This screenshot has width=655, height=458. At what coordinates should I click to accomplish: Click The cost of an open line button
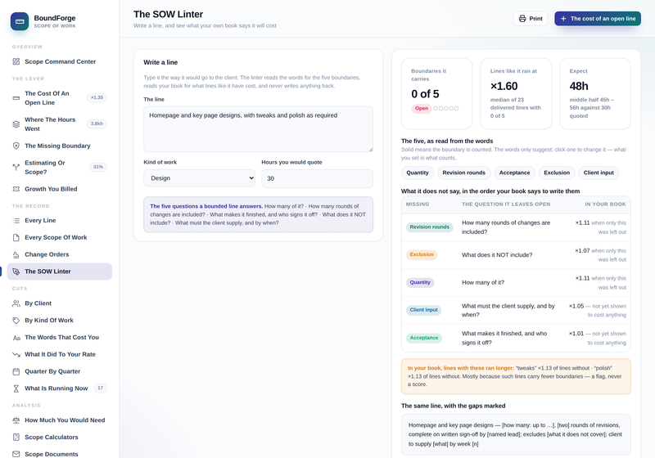pos(598,18)
